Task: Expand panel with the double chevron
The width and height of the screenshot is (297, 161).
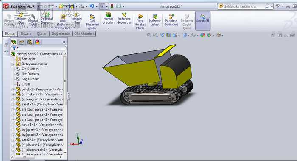Action: [x=64, y=42]
